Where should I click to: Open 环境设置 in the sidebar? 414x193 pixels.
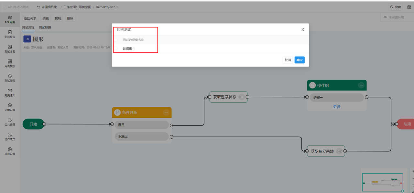coord(10,107)
